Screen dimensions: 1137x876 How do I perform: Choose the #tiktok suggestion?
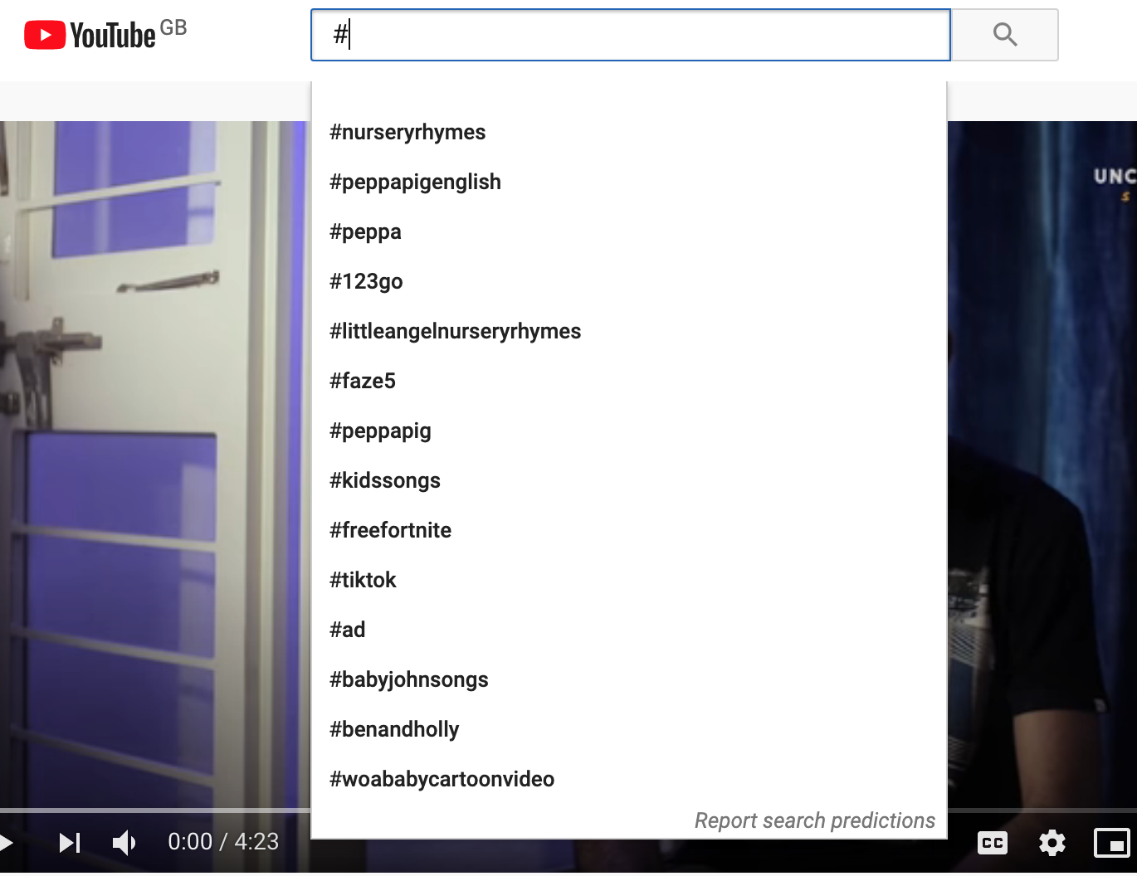tap(629, 580)
